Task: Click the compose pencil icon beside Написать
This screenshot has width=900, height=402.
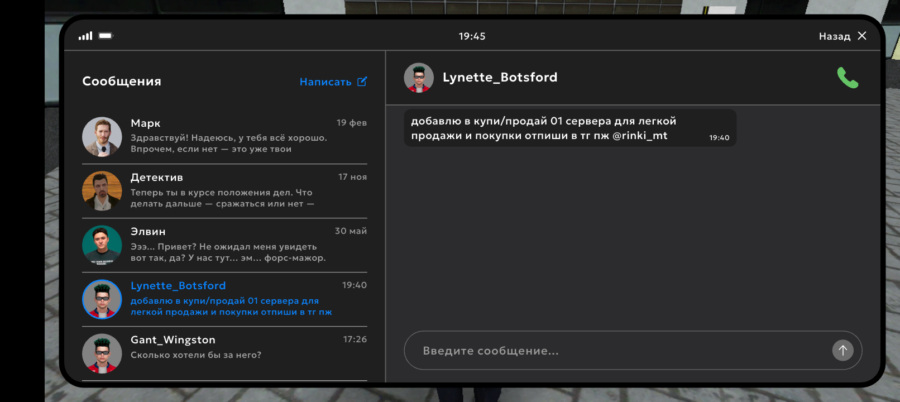Action: [362, 82]
